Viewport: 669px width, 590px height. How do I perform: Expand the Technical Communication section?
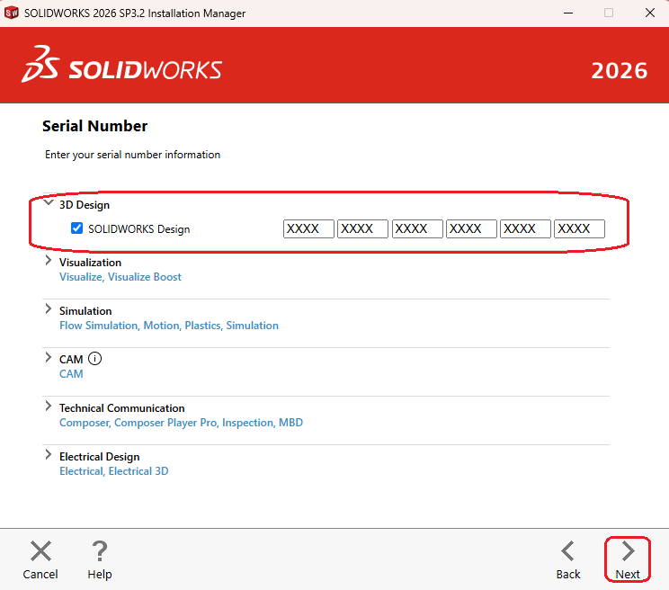pos(49,407)
